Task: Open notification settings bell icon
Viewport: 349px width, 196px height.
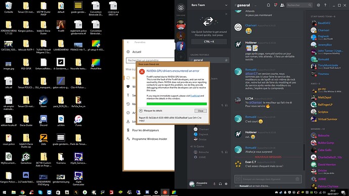Action: point(269,5)
